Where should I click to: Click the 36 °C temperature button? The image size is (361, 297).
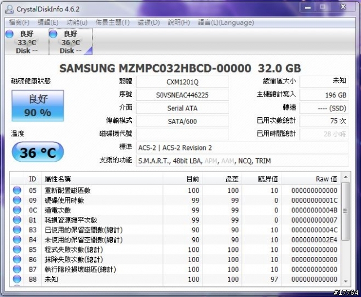pyautogui.click(x=38, y=152)
